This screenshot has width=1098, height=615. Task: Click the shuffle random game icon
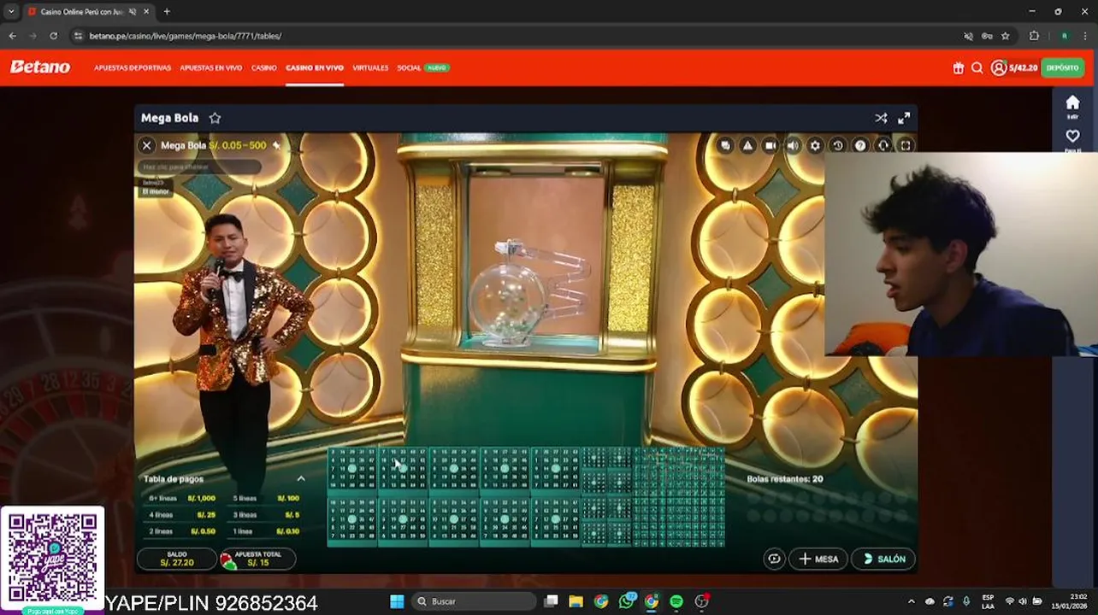coord(881,118)
